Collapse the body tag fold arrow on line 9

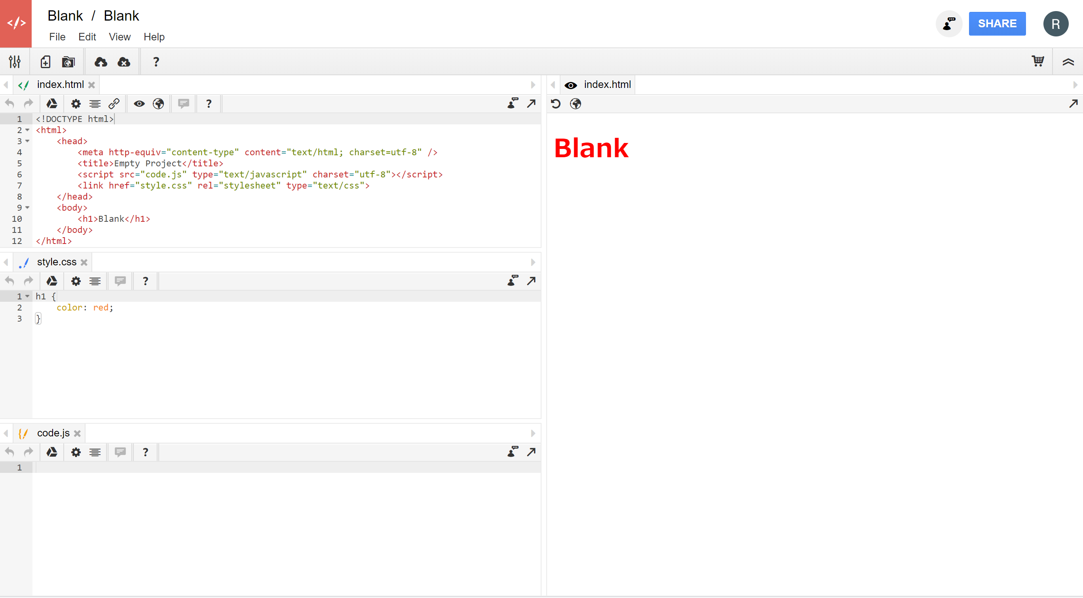pos(27,208)
